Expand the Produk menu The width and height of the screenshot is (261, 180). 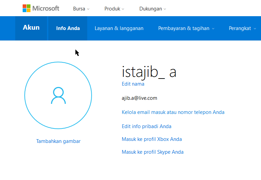click(x=114, y=9)
